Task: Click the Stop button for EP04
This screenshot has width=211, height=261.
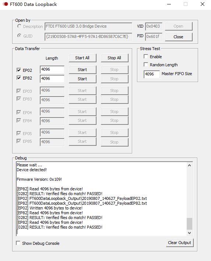Action: 115,112
